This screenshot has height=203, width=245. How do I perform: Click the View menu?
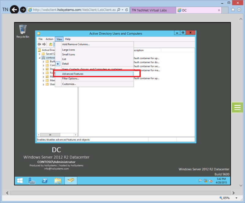pyautogui.click(x=59, y=39)
